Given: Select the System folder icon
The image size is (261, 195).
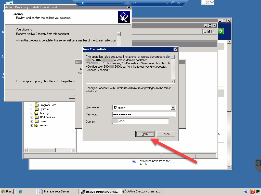Looking at the screenshot, I should (36, 109).
